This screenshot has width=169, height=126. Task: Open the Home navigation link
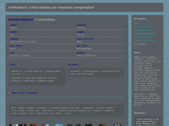pyautogui.click(x=137, y=23)
